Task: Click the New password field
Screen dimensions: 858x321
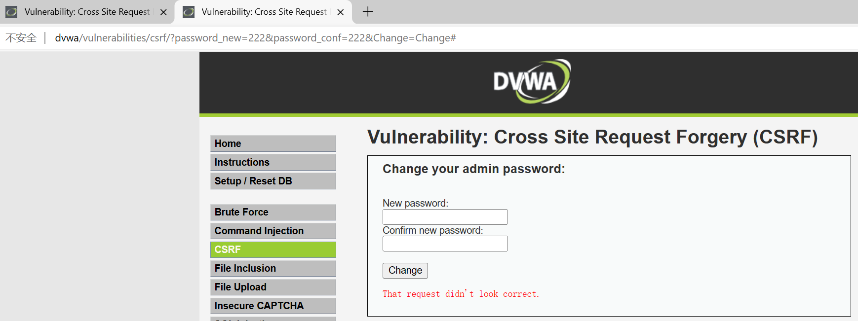Action: (445, 217)
